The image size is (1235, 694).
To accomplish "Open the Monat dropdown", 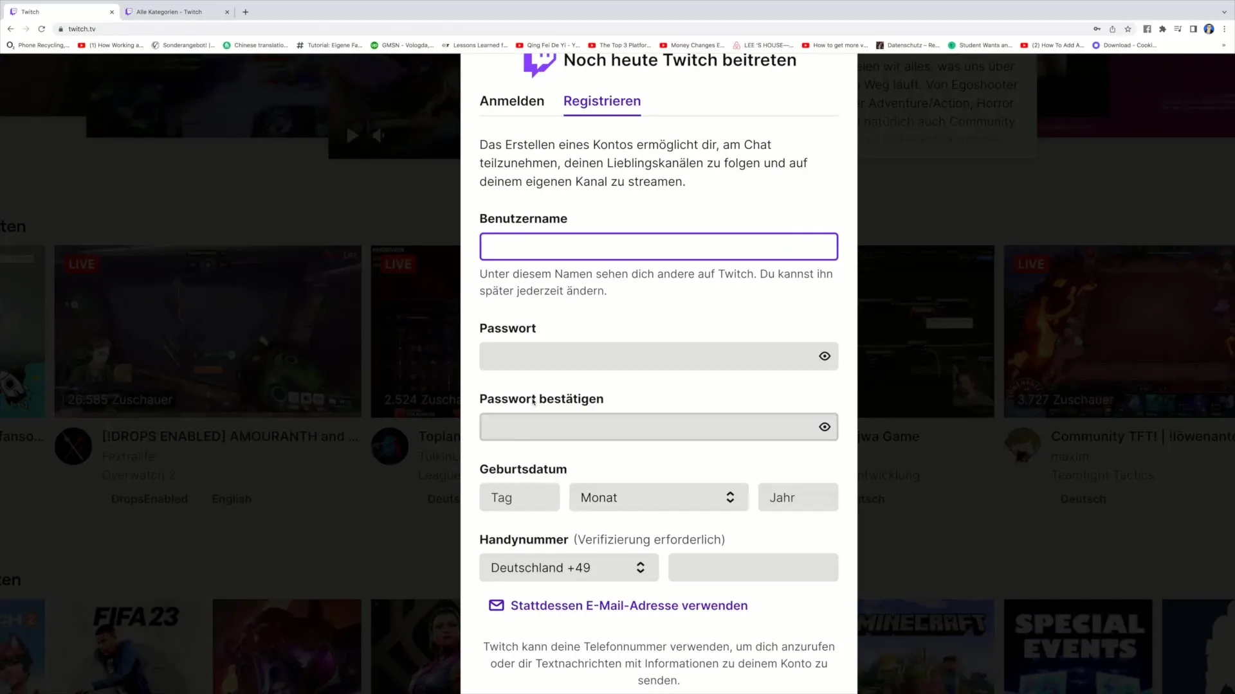I will (x=659, y=497).
